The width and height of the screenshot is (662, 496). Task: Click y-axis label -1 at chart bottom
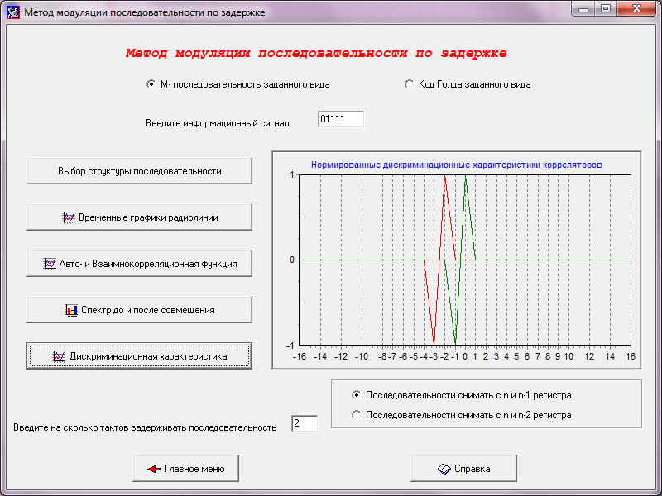tap(290, 346)
